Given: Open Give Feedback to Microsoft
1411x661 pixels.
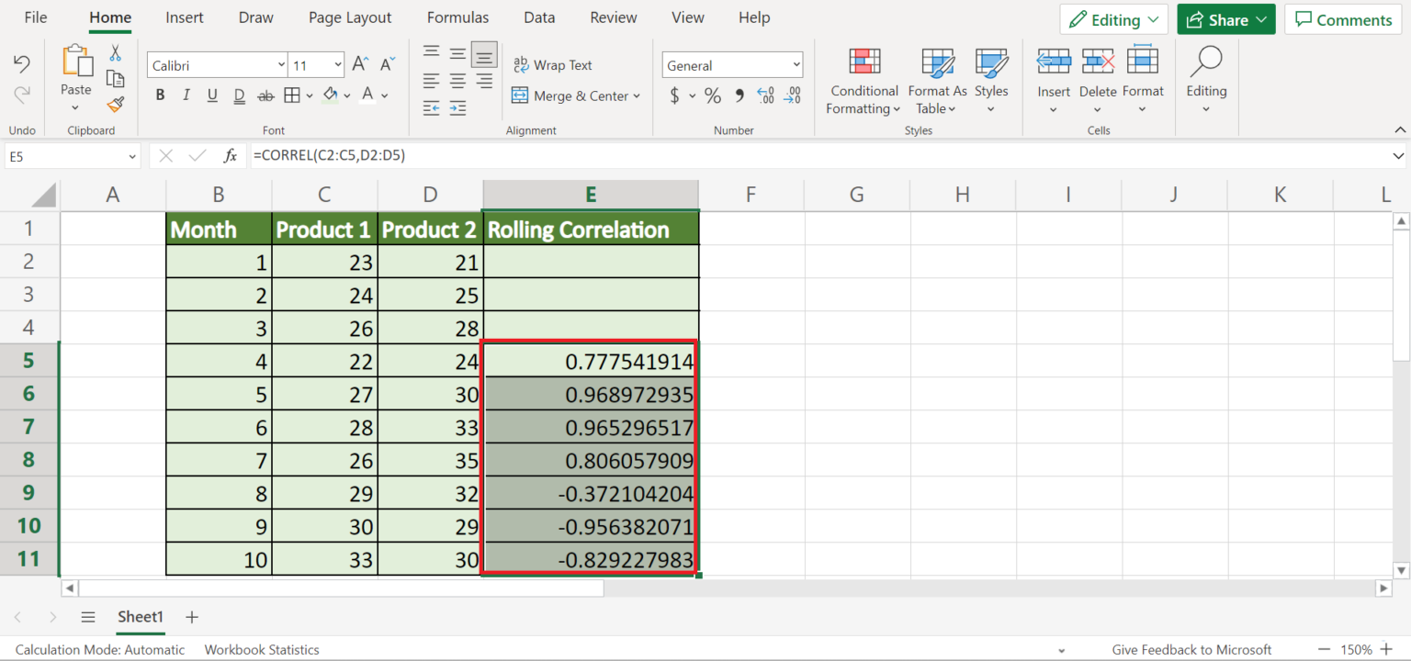Looking at the screenshot, I should [x=1191, y=649].
